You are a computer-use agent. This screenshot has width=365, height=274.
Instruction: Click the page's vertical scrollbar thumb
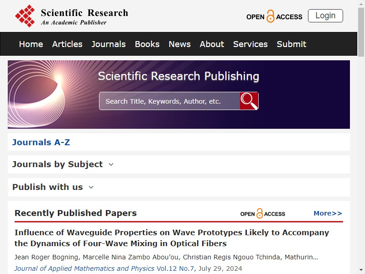pos(361,32)
